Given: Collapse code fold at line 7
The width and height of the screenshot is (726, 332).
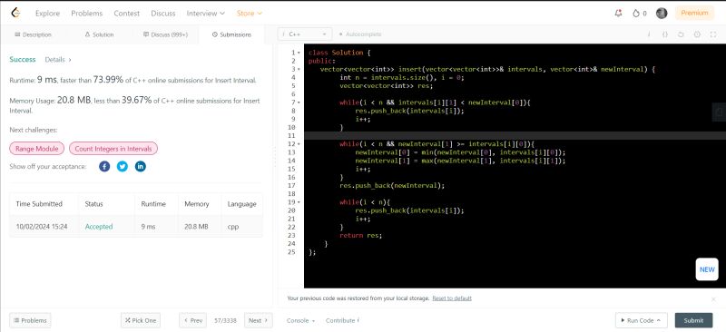Looking at the screenshot, I should (x=299, y=103).
